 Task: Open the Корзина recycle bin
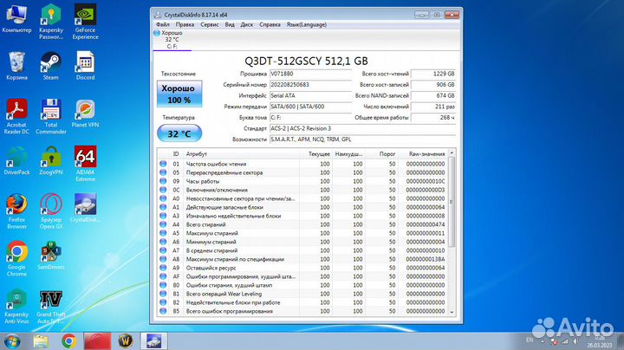(x=16, y=66)
